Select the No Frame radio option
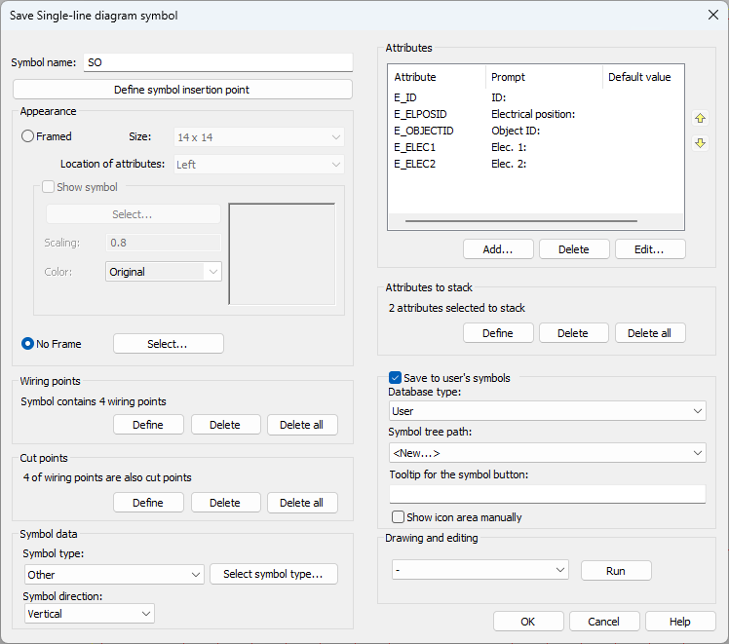 [x=28, y=344]
